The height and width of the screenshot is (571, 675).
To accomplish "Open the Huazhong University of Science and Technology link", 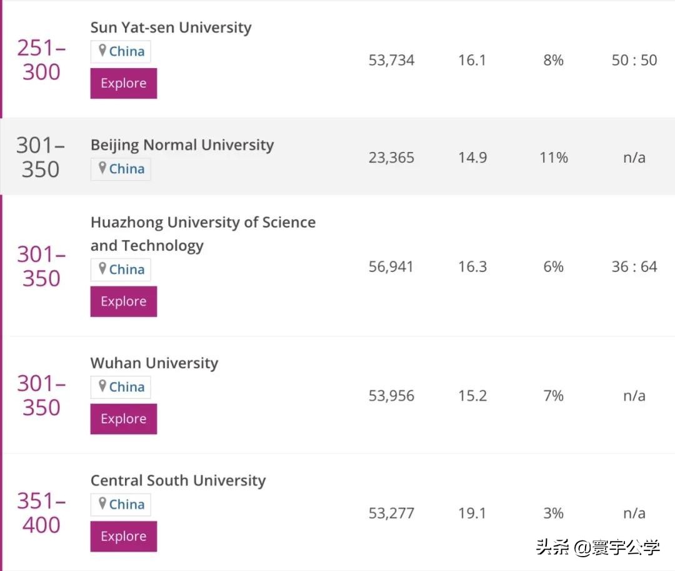I will [x=203, y=233].
